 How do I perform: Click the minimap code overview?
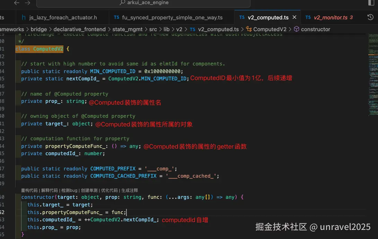pyautogui.click(x=373, y=75)
